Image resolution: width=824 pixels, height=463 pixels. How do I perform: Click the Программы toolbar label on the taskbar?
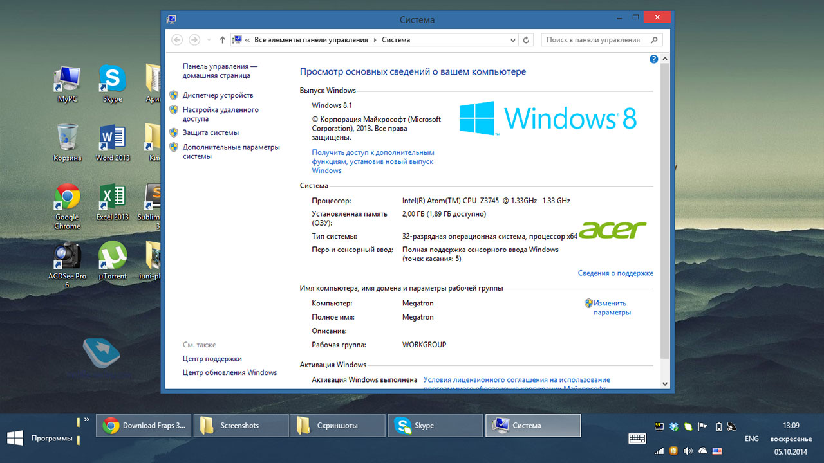point(51,439)
